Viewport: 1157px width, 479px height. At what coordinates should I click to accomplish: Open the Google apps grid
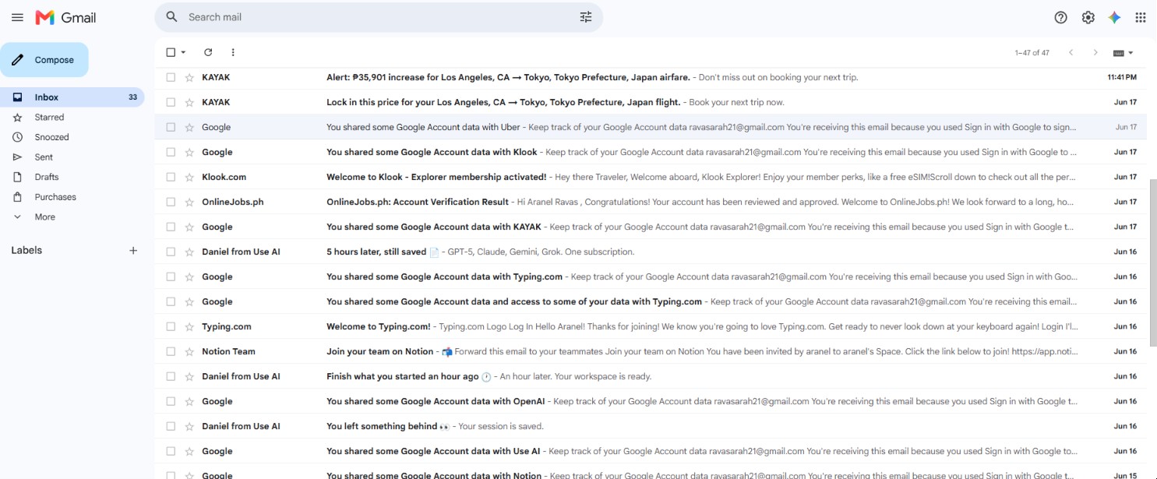click(1141, 17)
